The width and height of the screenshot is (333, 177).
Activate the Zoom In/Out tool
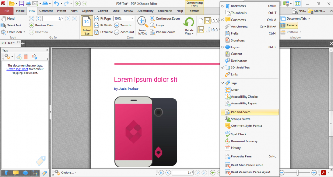pyautogui.click(x=142, y=26)
